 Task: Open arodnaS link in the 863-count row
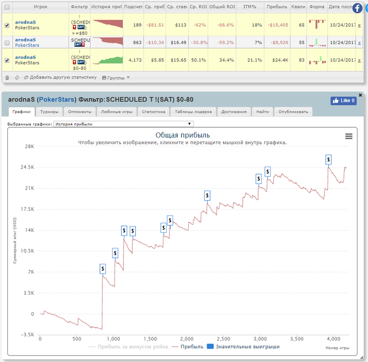[x=25, y=39]
